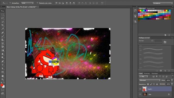Screen dimensions: 174x98
Task: Filter layers by smart object icon
Action: coord(167,76)
